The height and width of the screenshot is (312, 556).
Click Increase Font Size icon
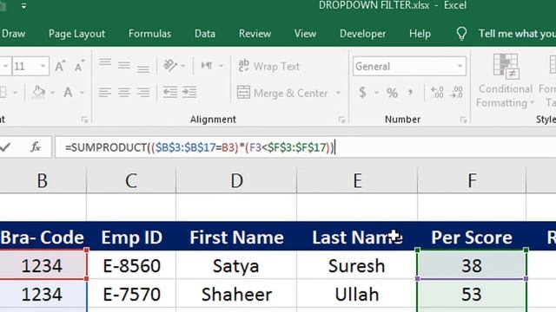pyautogui.click(x=60, y=66)
